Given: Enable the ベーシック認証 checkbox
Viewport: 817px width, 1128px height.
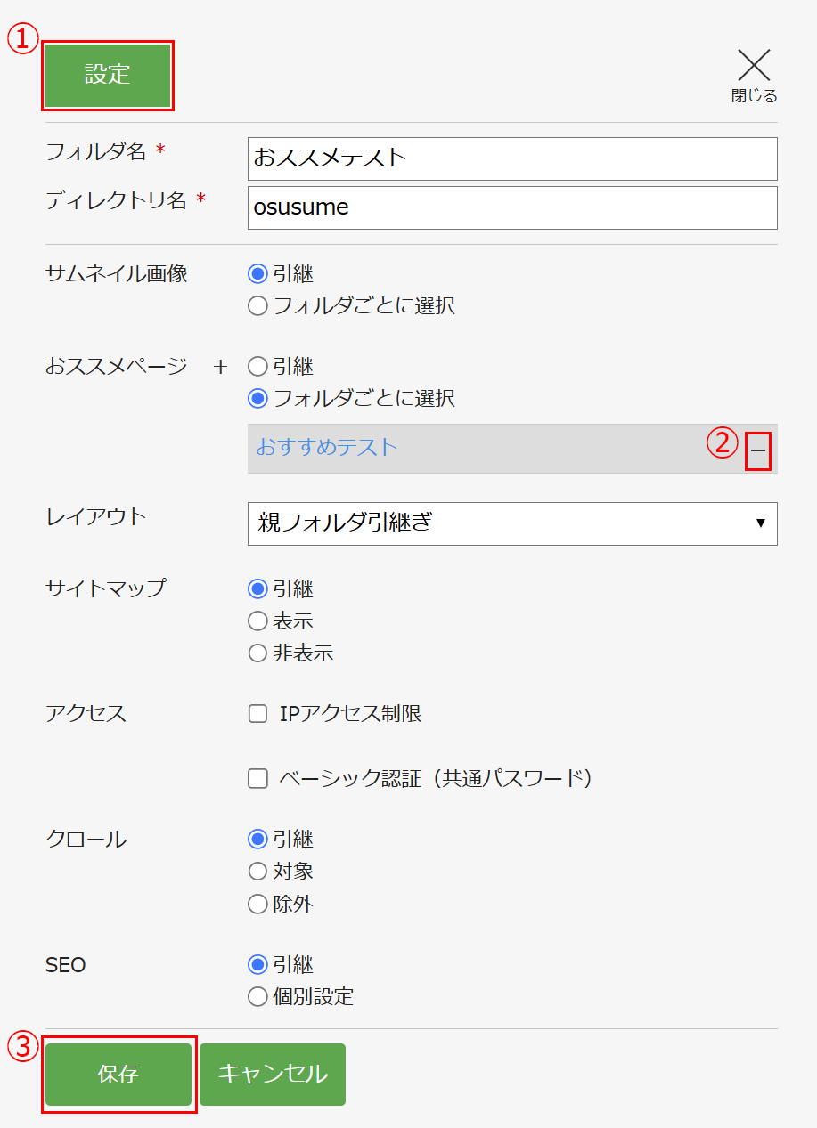Looking at the screenshot, I should pos(257,779).
